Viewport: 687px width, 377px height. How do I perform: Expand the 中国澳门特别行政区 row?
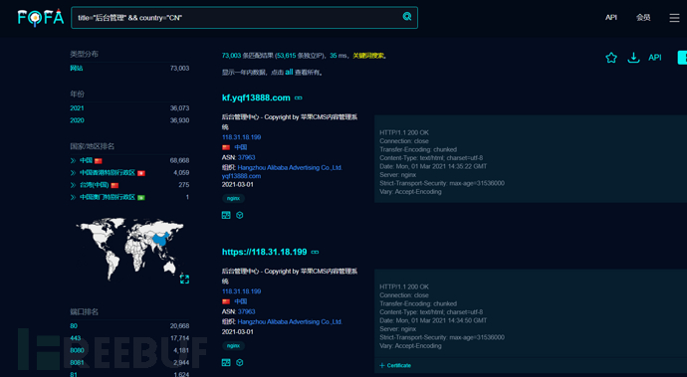tap(73, 198)
